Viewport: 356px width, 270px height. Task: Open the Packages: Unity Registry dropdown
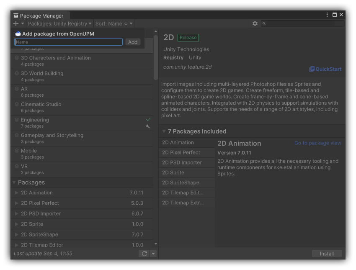[59, 23]
